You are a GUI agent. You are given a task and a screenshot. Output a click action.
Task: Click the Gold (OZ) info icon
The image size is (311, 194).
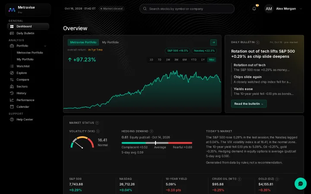277,179
